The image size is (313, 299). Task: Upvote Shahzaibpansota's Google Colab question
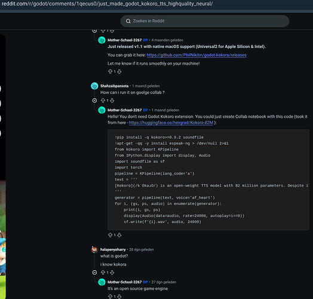tap(103, 100)
